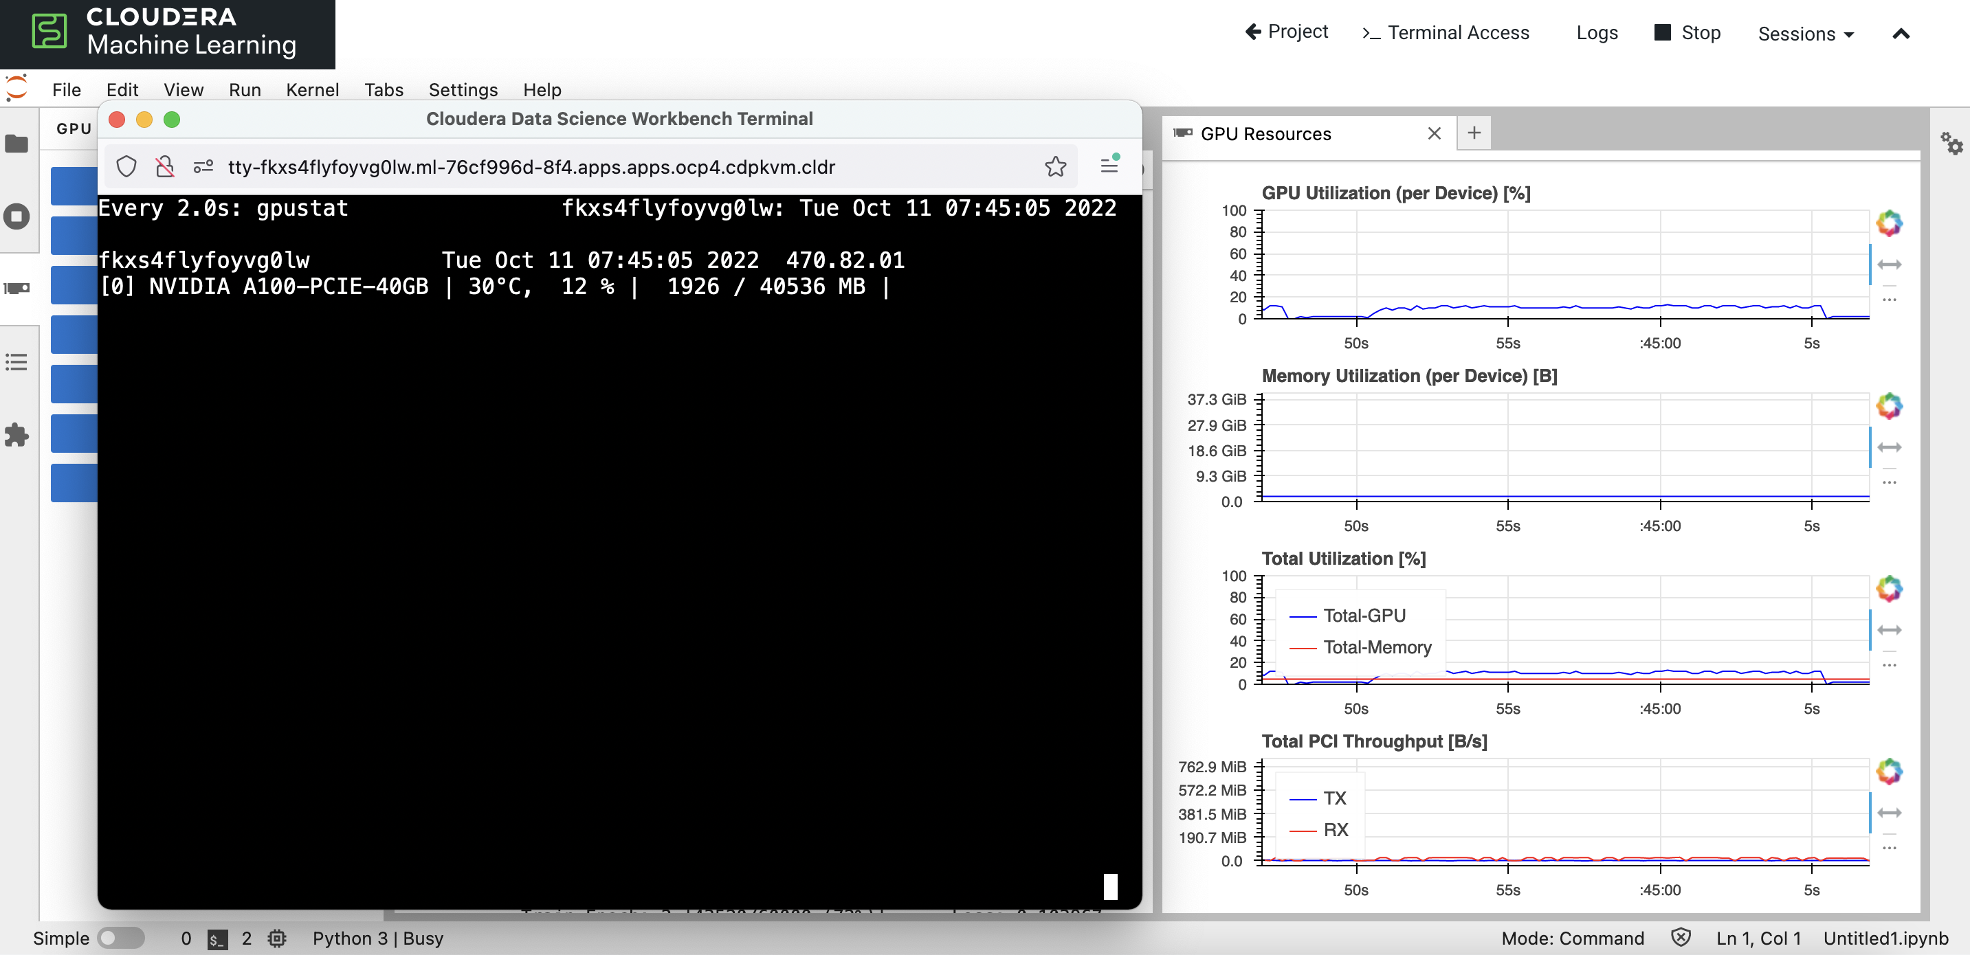This screenshot has height=955, width=1970.
Task: Open the extension manager puzzle icon
Action: [16, 435]
